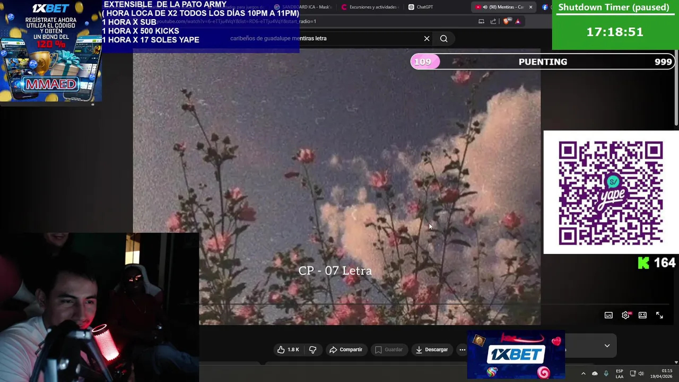Image resolution: width=679 pixels, height=382 pixels.
Task: Click the share page icon in the address bar
Action: 493,21
